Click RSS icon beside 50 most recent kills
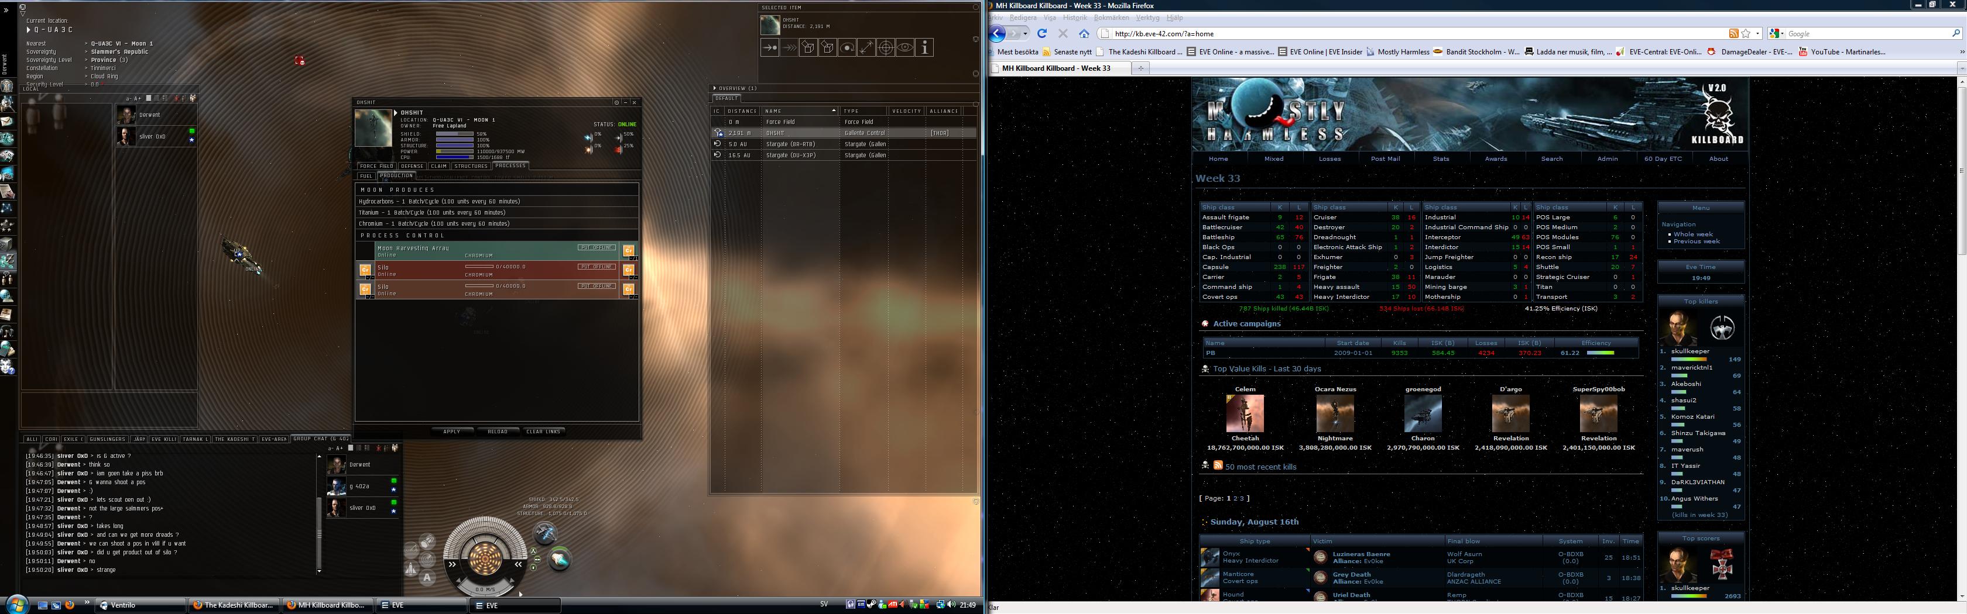 [1219, 465]
